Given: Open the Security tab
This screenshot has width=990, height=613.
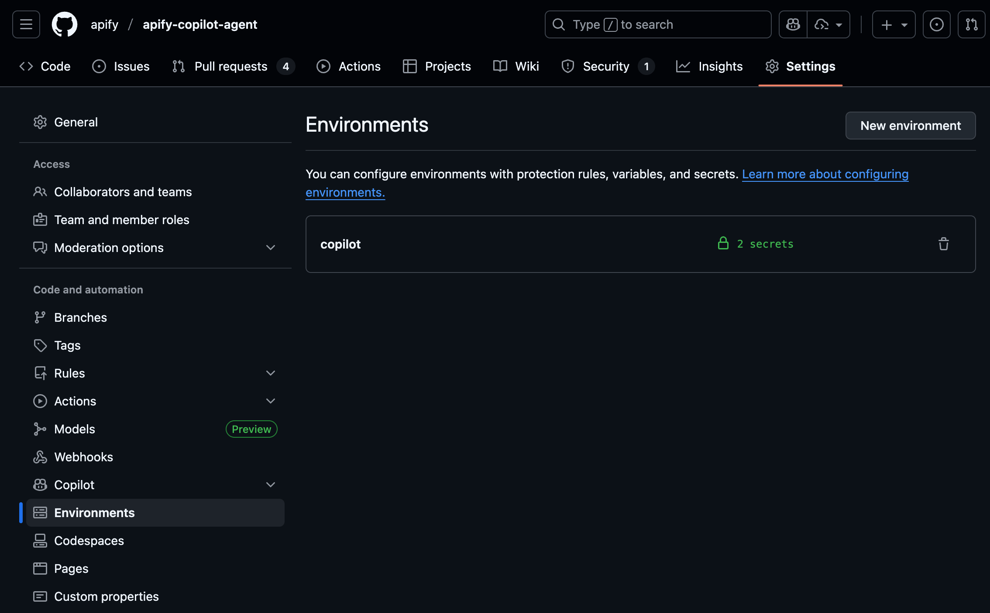Looking at the screenshot, I should [x=606, y=66].
